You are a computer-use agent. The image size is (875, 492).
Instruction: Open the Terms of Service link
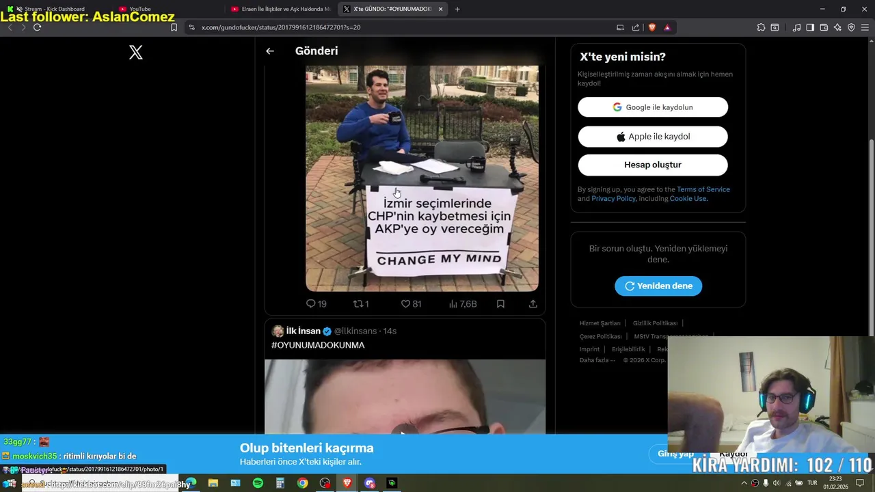click(703, 189)
